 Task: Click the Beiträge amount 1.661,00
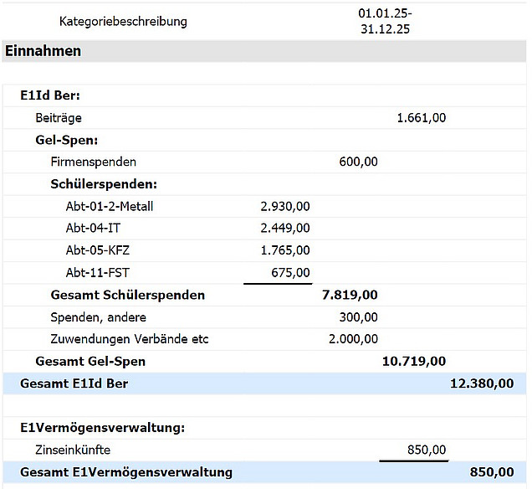point(421,118)
